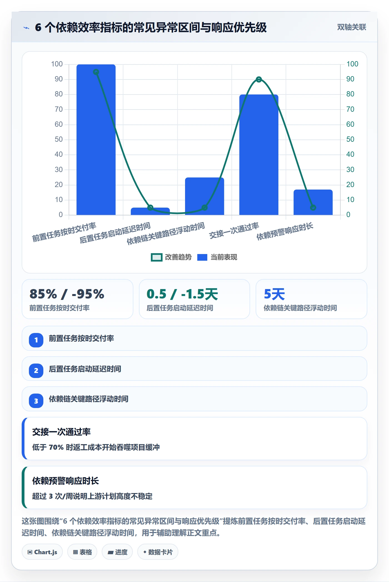Click the caption paragraph starting 这张图围绕
The width and height of the screenshot is (389, 582).
pos(194,527)
